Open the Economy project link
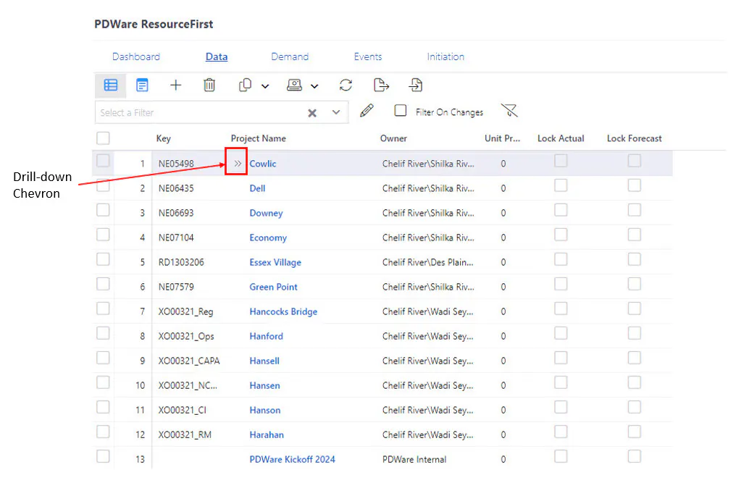Screen dimensions: 749x483 [x=268, y=238]
